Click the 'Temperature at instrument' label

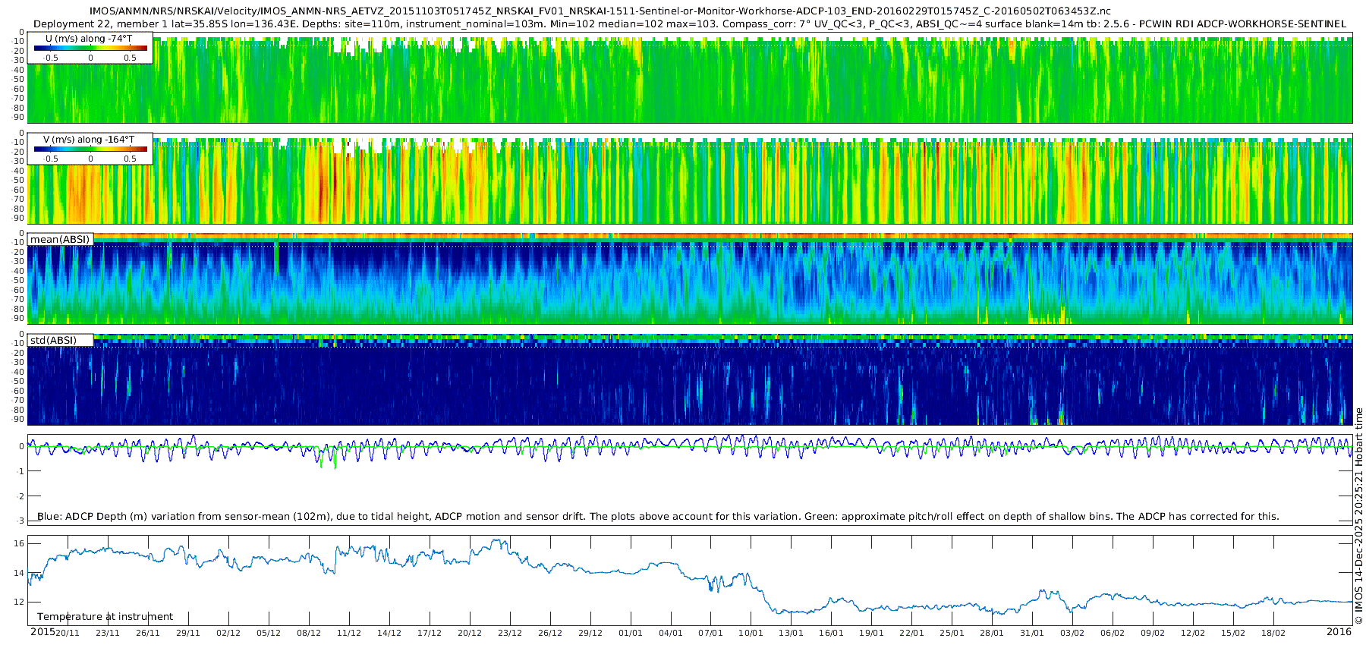[105, 617]
